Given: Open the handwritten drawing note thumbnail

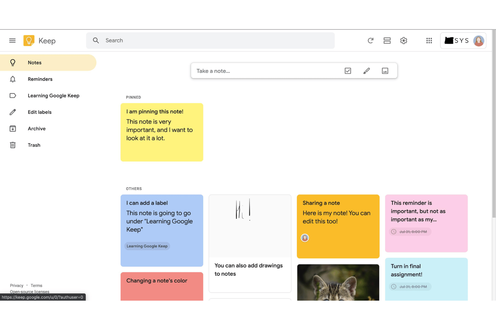Looking at the screenshot, I should tap(250, 226).
